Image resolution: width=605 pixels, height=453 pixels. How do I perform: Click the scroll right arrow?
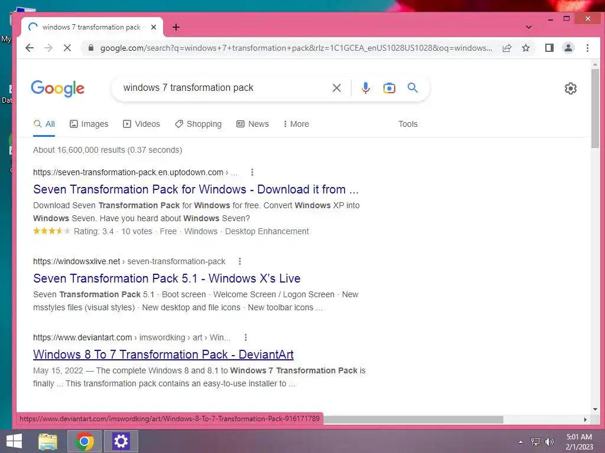586,419
